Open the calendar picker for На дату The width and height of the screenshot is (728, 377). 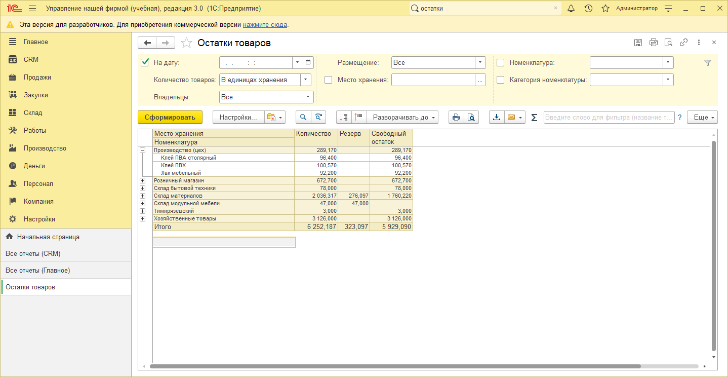tap(308, 62)
